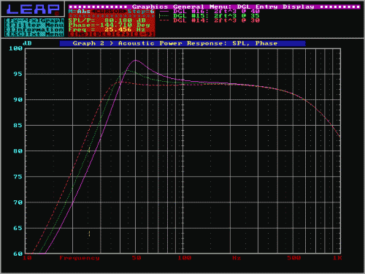365x274 pixels.
Task: Click the 10 label on frequency axis
Action: [x=27, y=258]
